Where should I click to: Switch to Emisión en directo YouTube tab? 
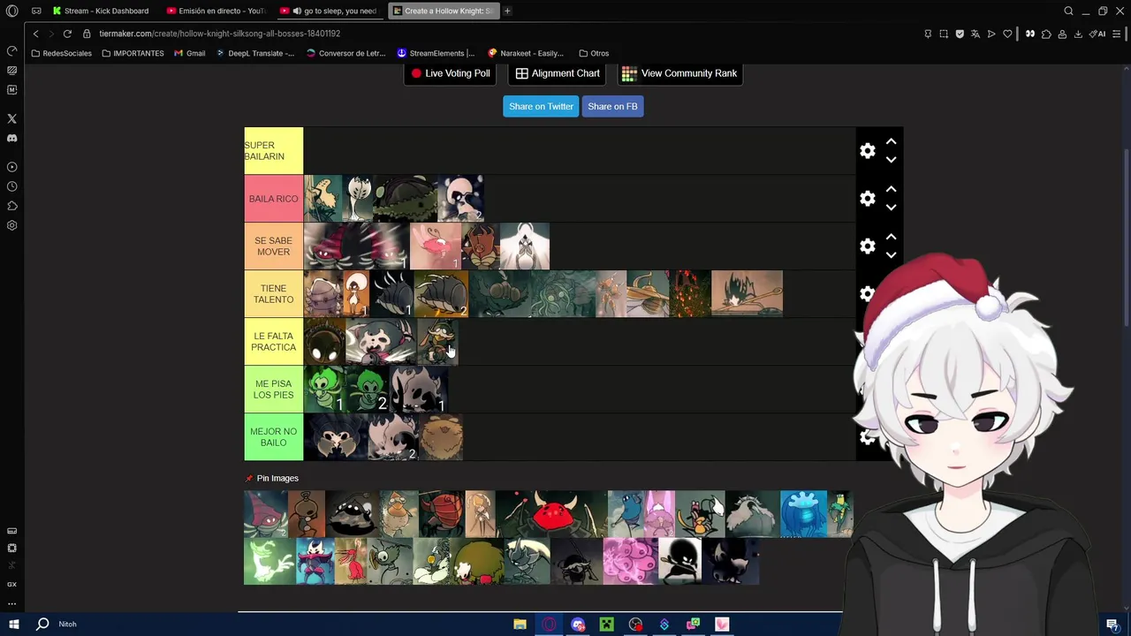(216, 11)
